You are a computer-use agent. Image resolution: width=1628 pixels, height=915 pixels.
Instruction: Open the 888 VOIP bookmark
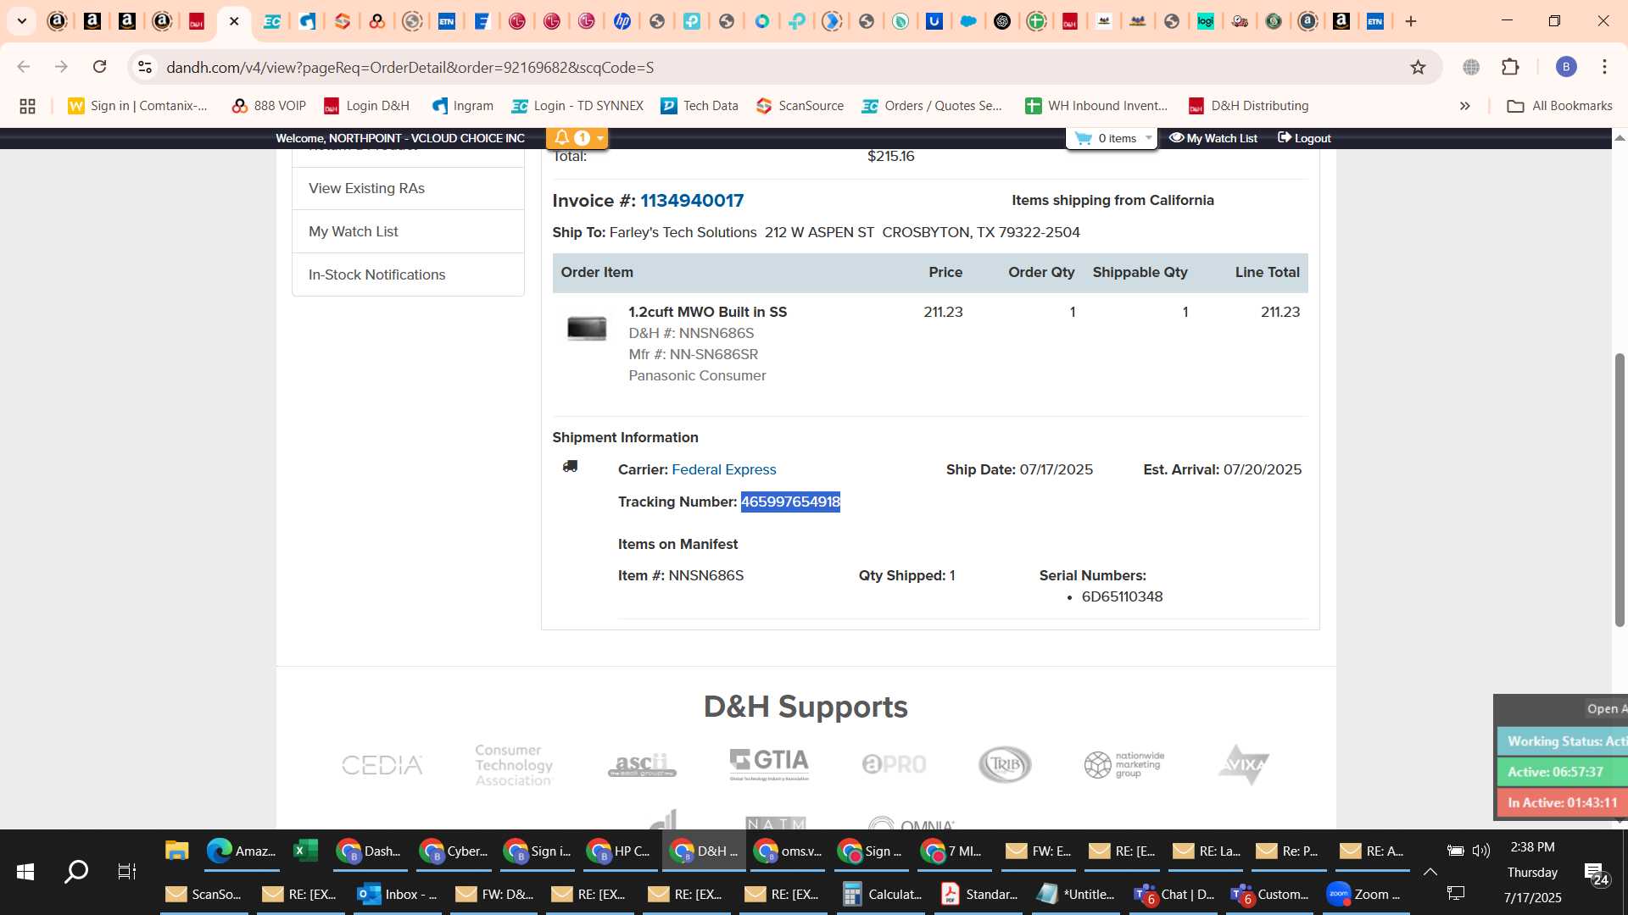click(269, 106)
